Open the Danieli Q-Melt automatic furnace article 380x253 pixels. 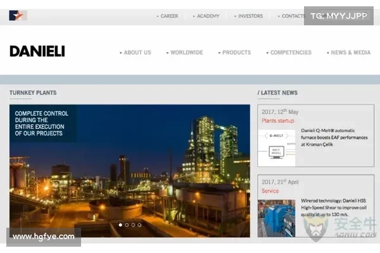(x=334, y=137)
